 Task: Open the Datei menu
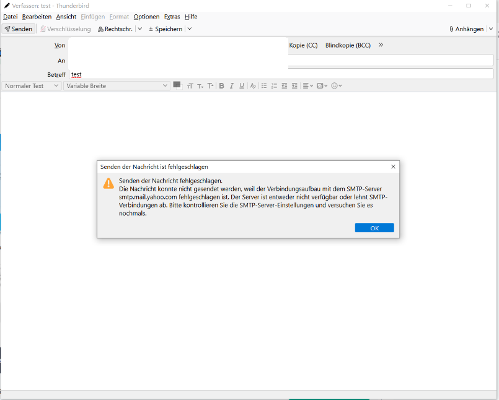[10, 17]
